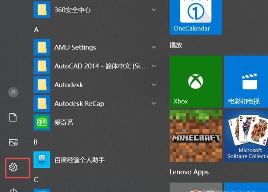
Task: Open the Settings gear icon
Action: point(13,167)
